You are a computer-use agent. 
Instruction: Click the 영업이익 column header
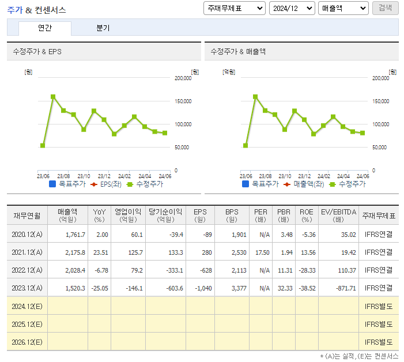pos(128,216)
